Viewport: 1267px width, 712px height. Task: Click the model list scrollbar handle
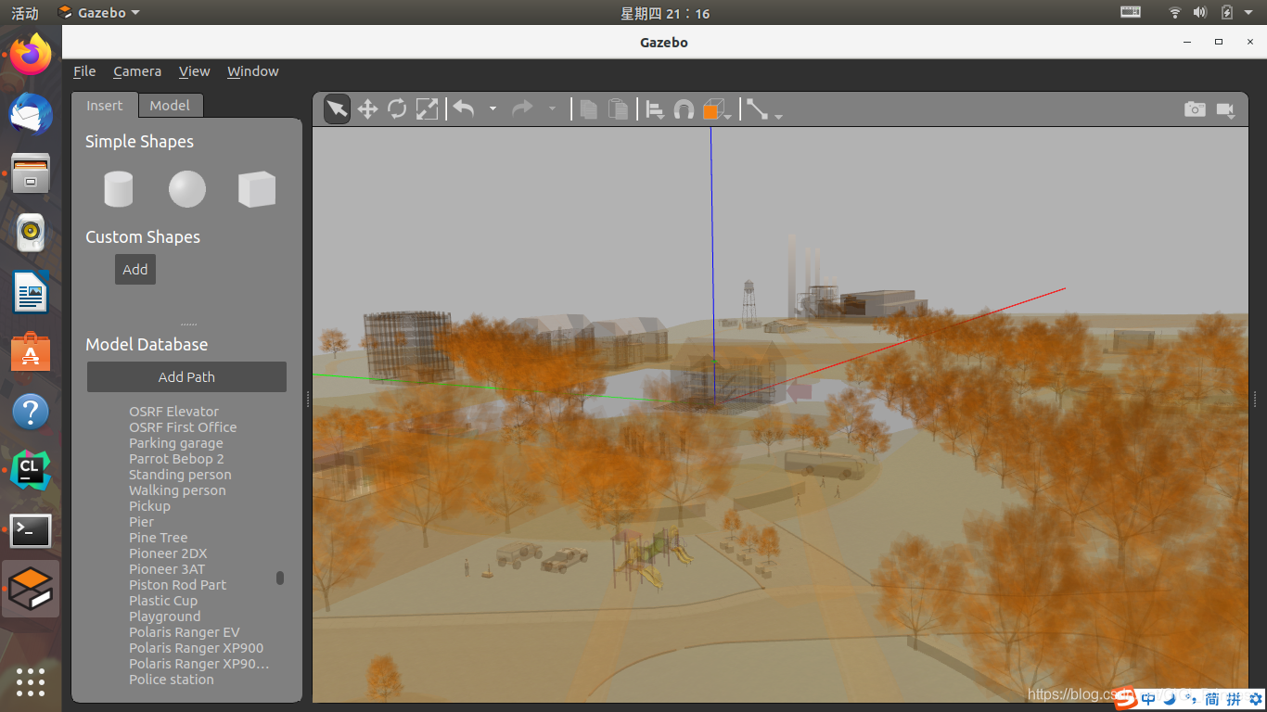280,578
